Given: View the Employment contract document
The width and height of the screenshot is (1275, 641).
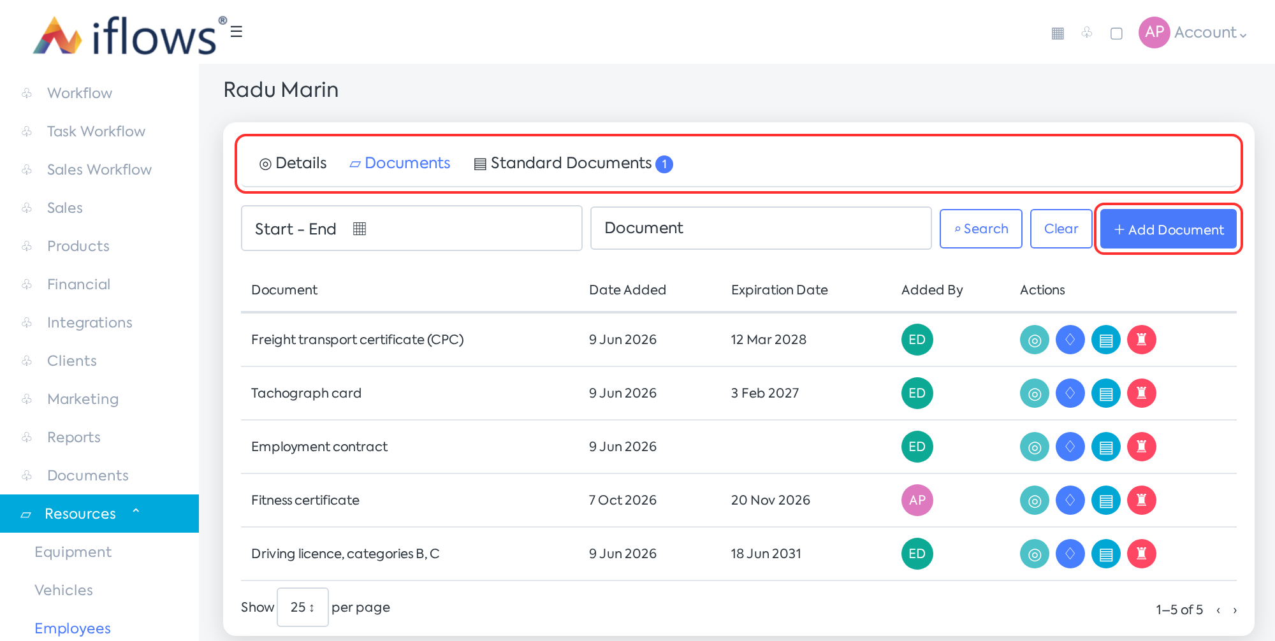Looking at the screenshot, I should point(1035,447).
